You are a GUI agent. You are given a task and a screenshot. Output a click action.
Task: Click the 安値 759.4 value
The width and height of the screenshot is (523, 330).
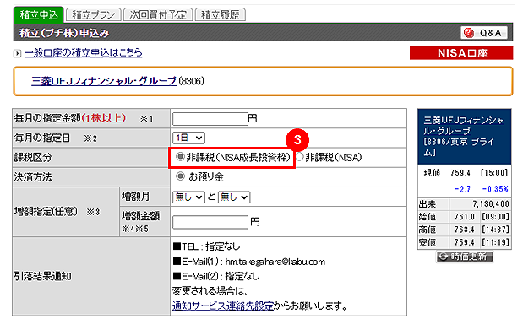tap(465, 242)
